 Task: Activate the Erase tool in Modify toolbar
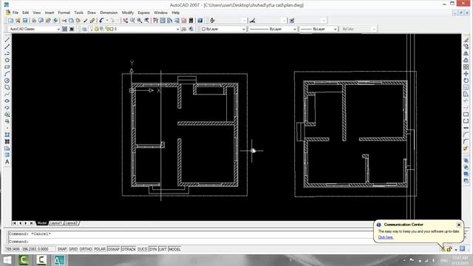(466, 40)
